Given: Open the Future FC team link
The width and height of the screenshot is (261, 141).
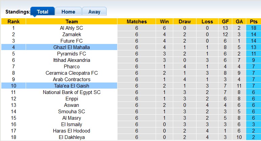Looking at the screenshot, I should click(x=72, y=41).
